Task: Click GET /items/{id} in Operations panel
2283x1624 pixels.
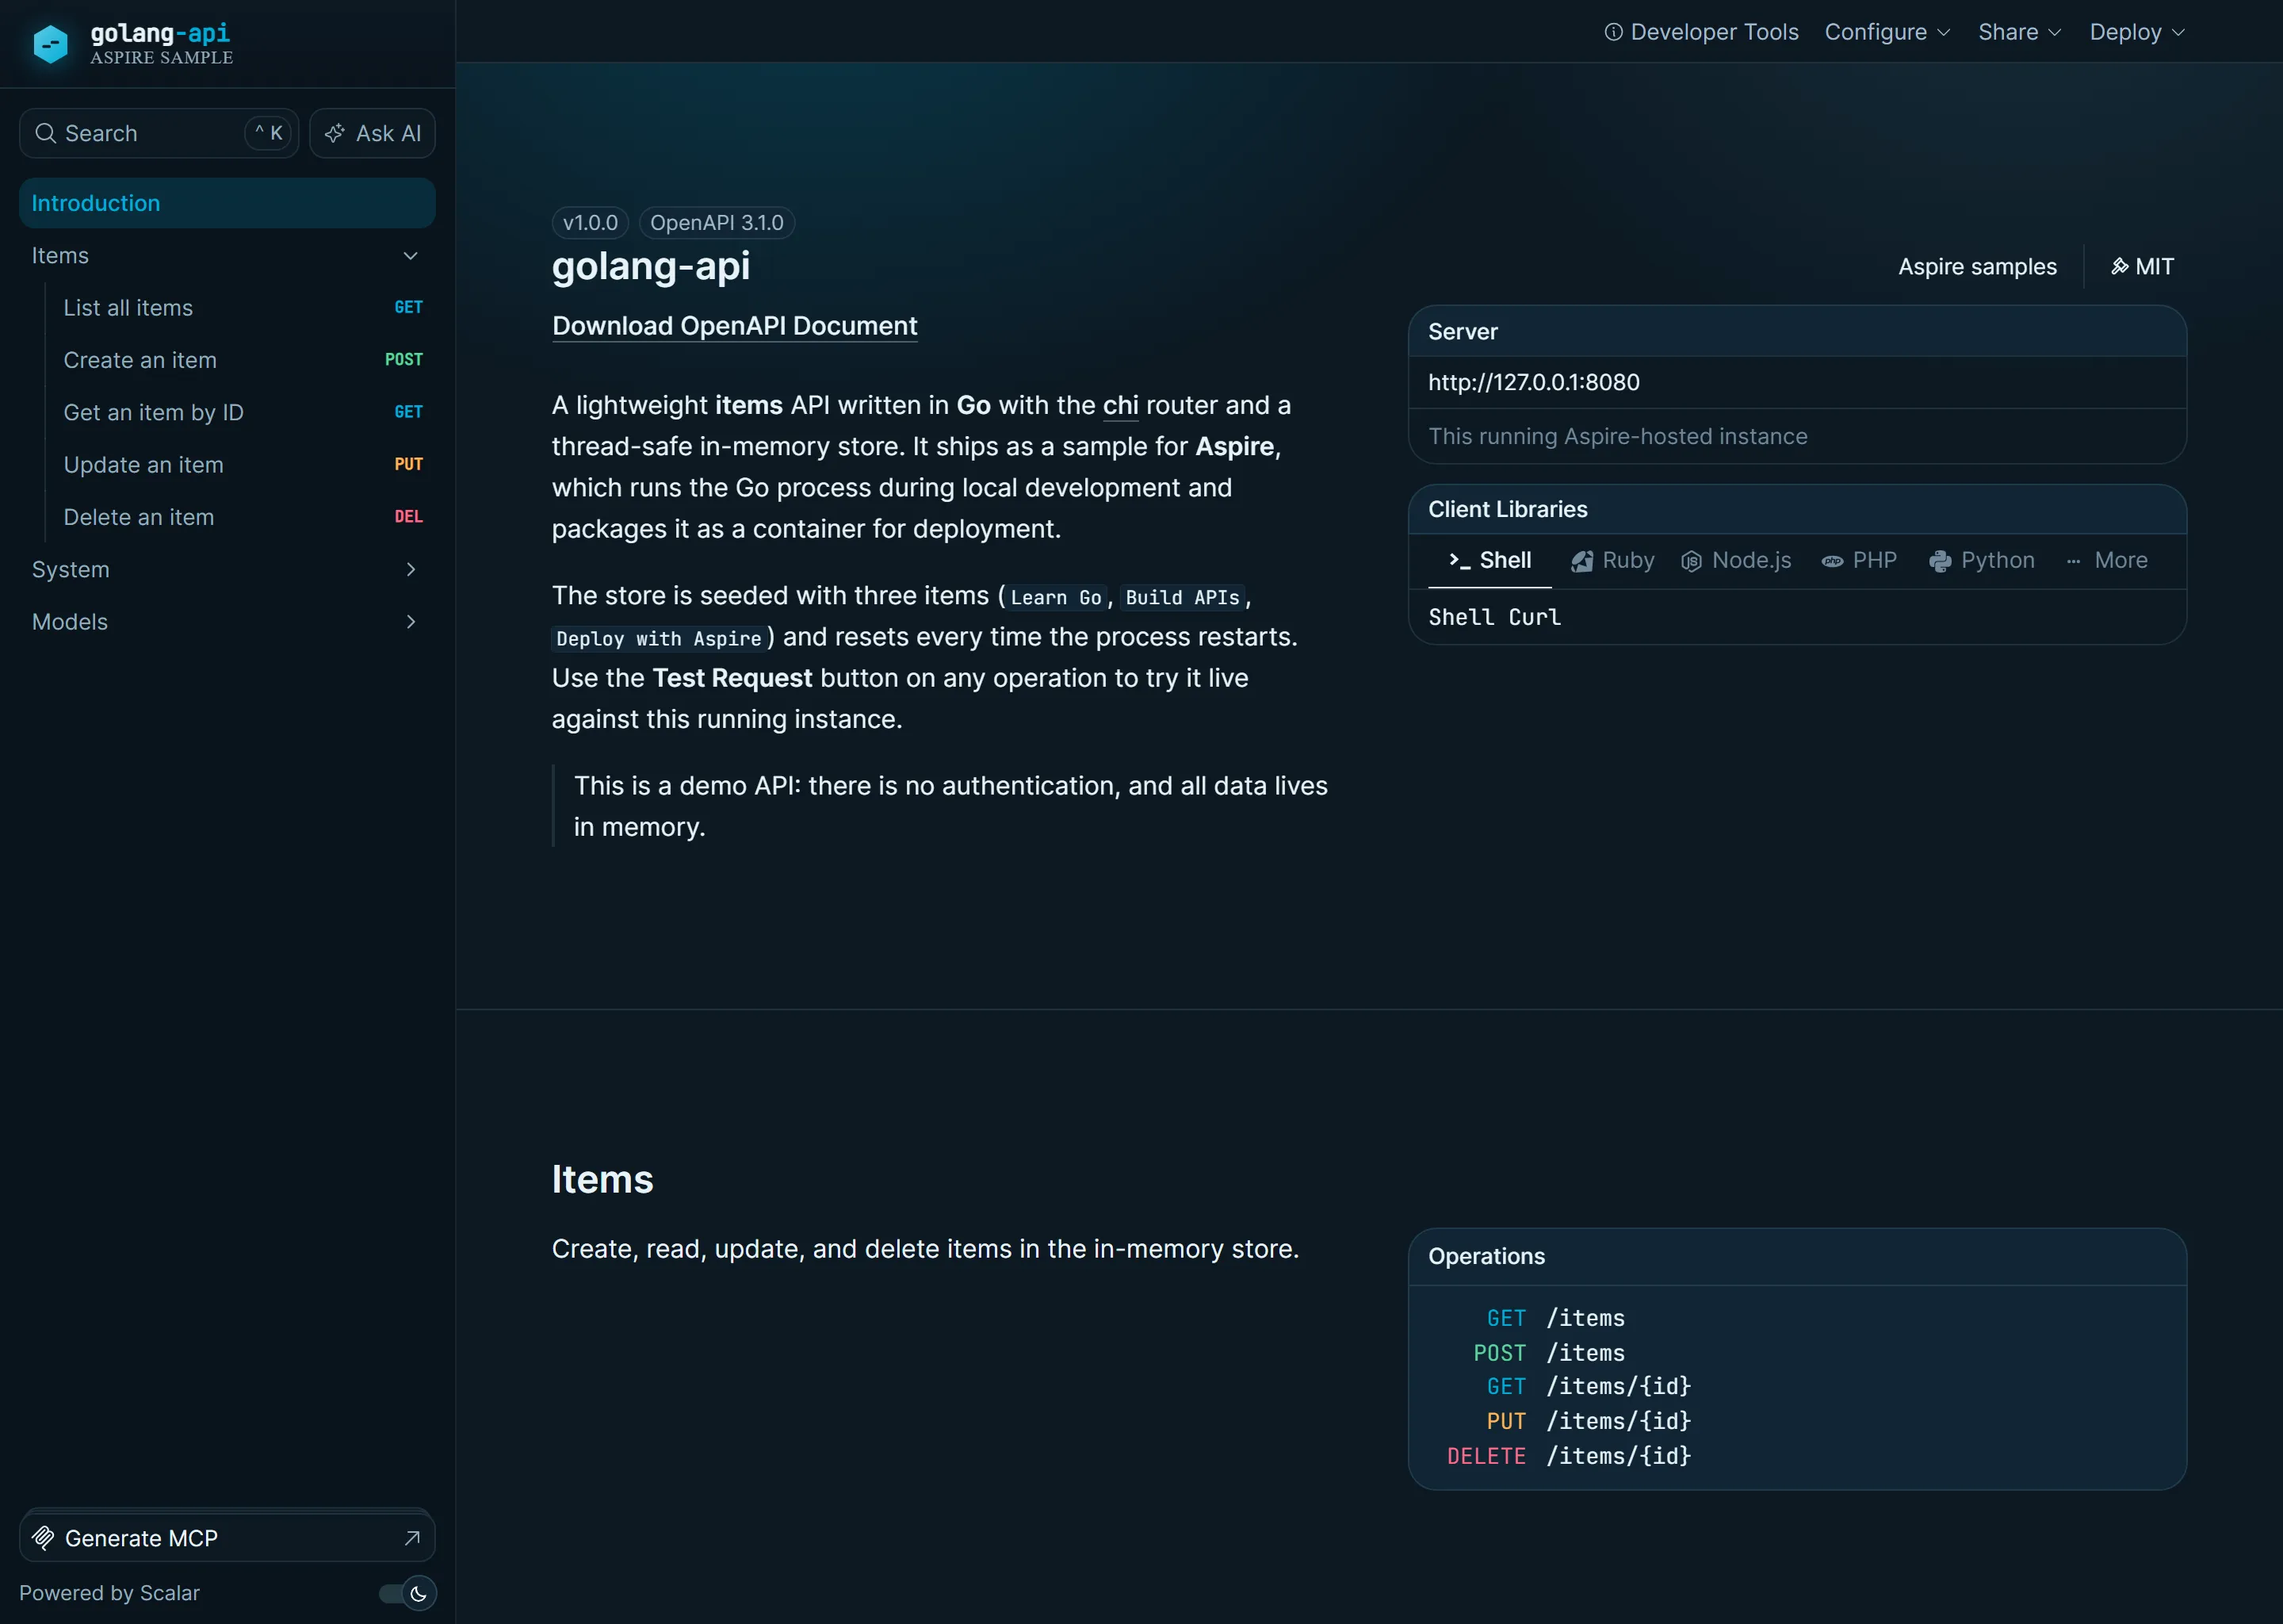Action: pyautogui.click(x=1589, y=1387)
